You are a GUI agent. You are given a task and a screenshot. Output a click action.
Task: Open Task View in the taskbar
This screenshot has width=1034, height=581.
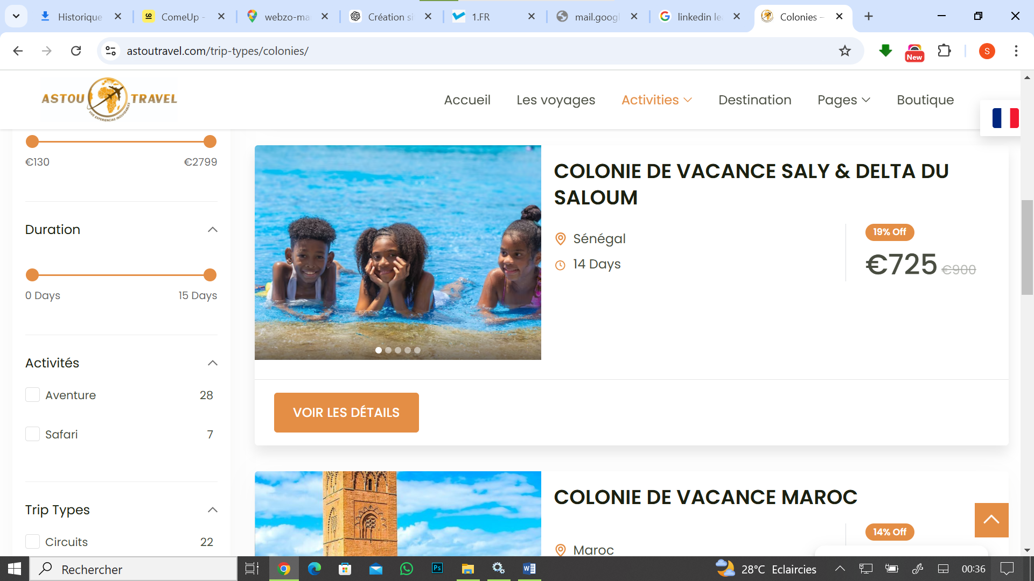[252, 569]
